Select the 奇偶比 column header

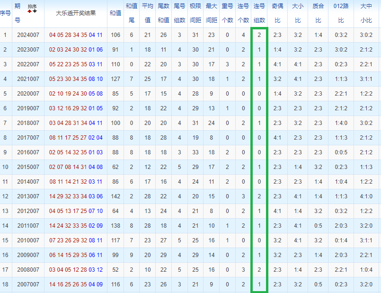pyautogui.click(x=277, y=13)
